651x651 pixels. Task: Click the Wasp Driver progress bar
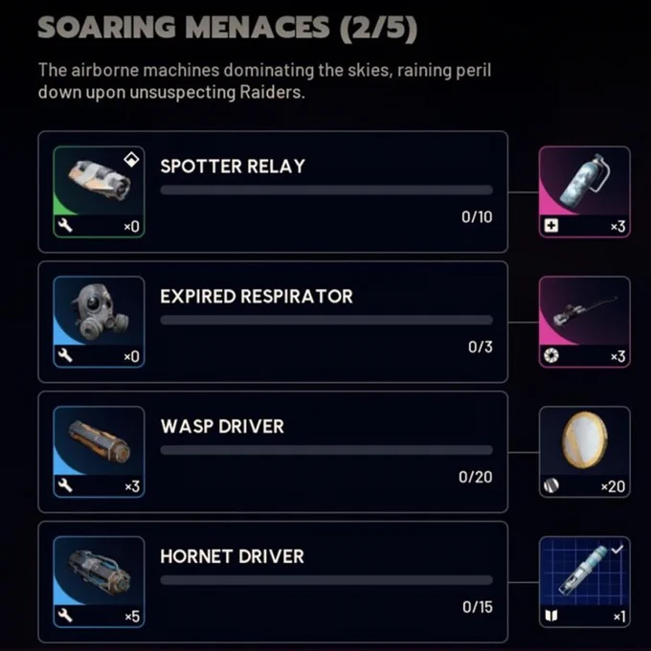[x=326, y=450]
